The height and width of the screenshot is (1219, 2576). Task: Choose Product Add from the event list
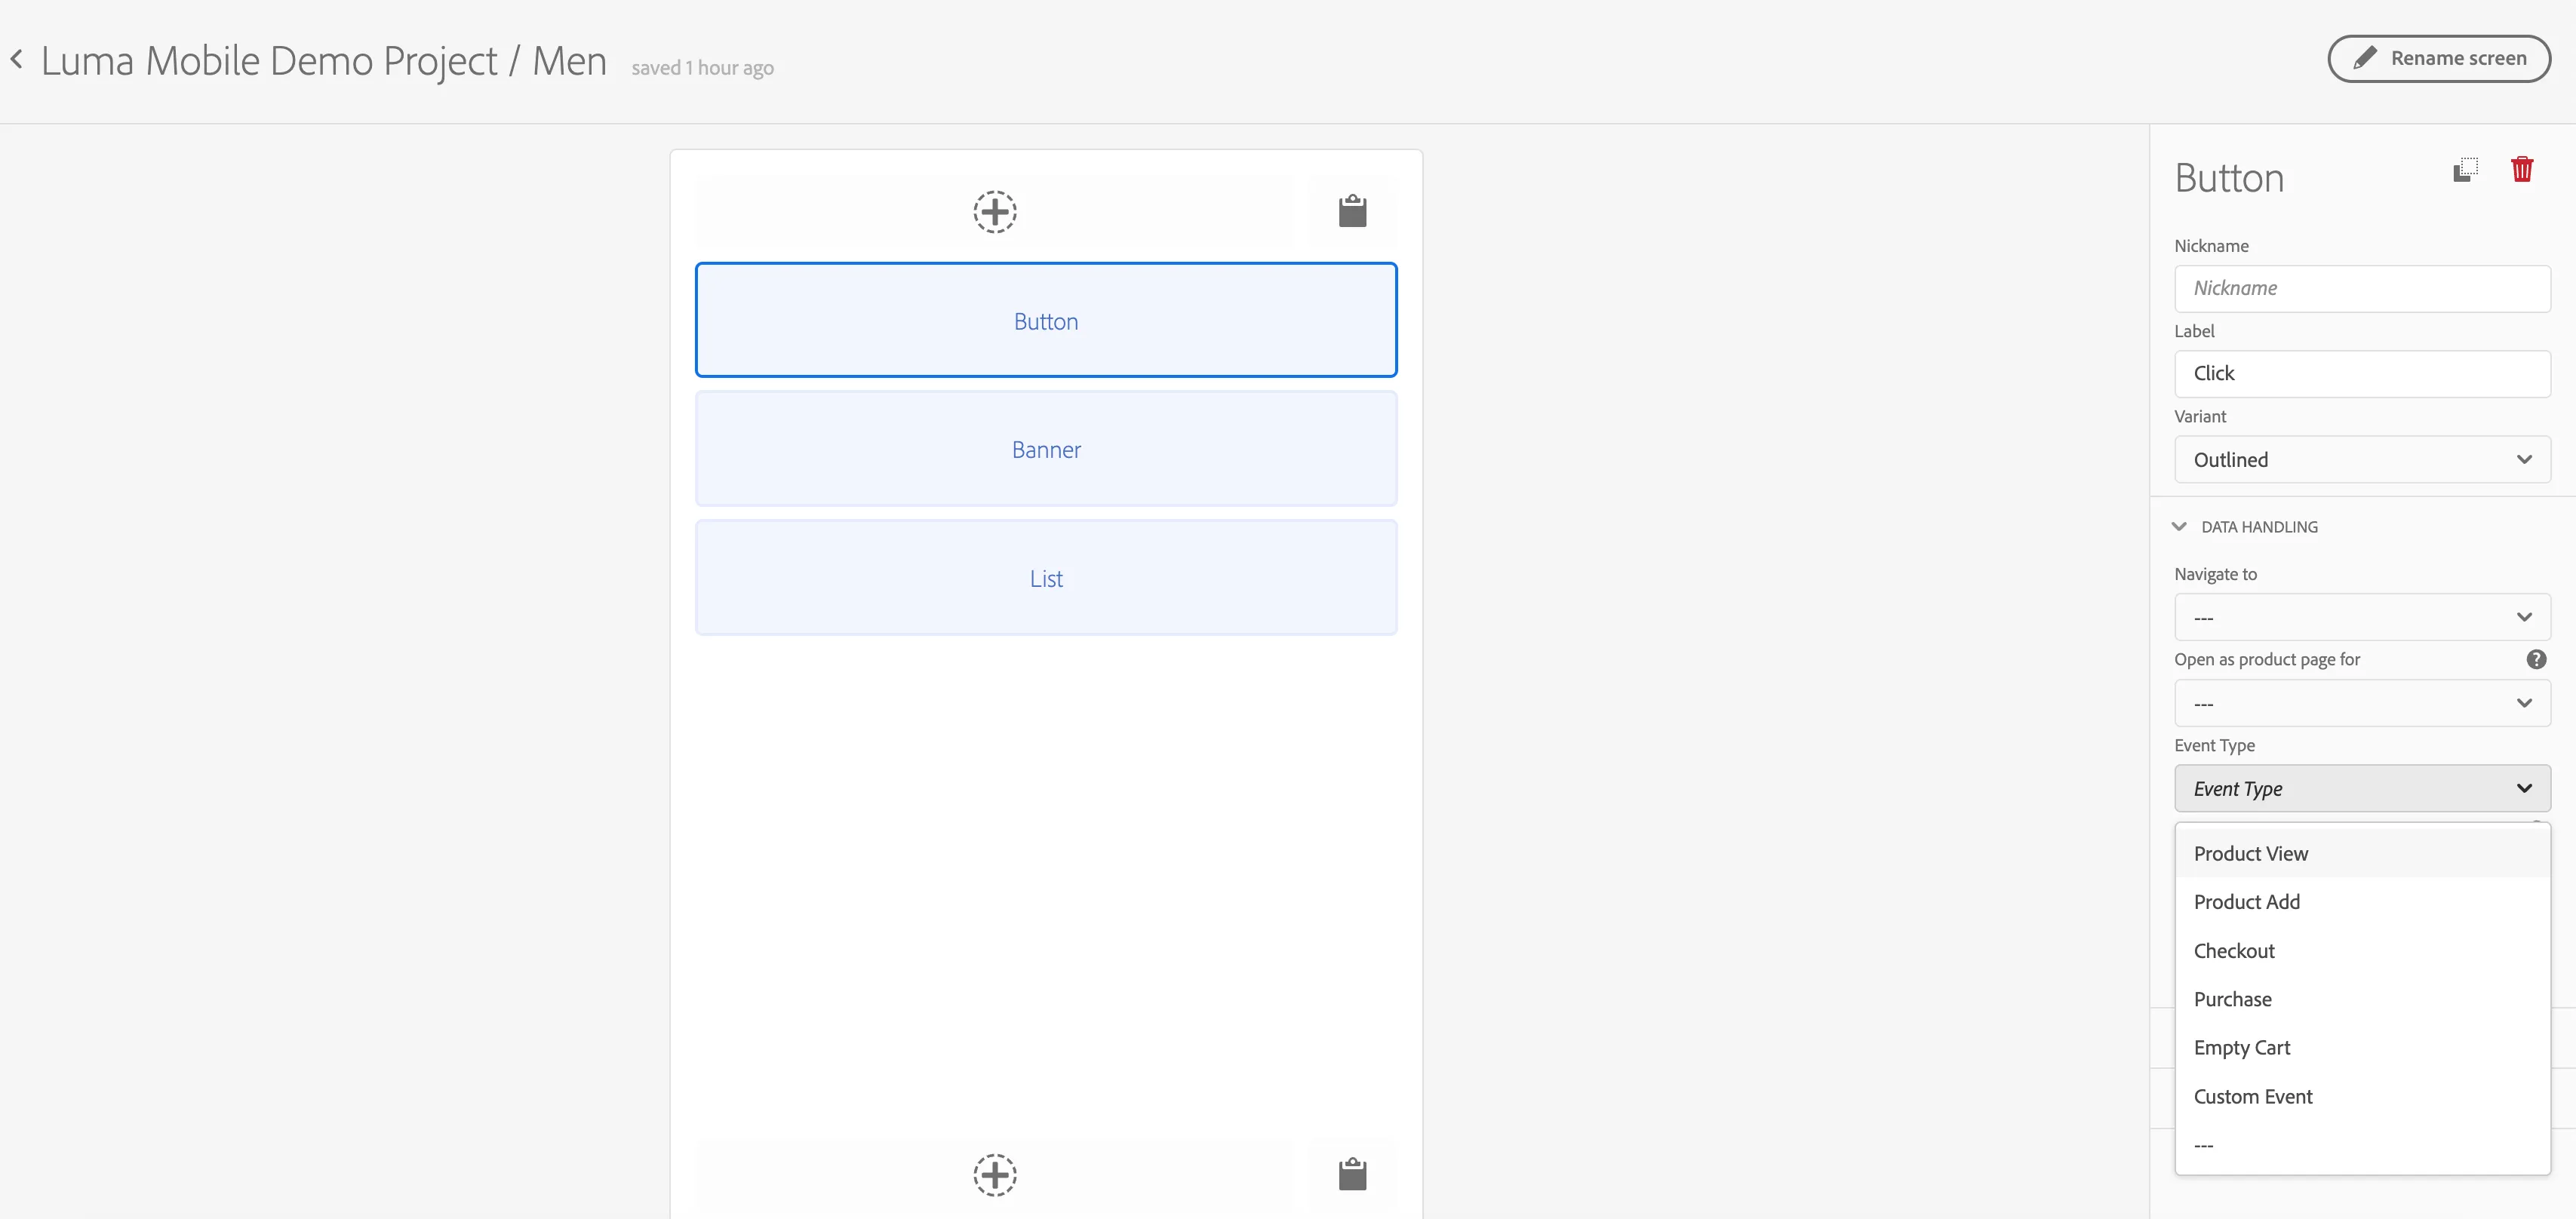coord(2362,902)
